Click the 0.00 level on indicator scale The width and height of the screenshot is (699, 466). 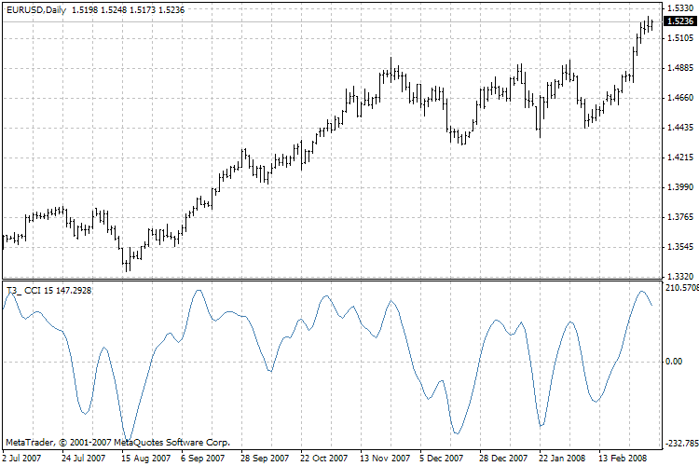click(x=674, y=362)
